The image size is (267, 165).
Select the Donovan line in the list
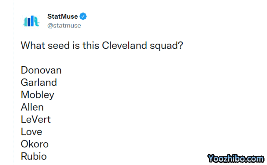[41, 70]
